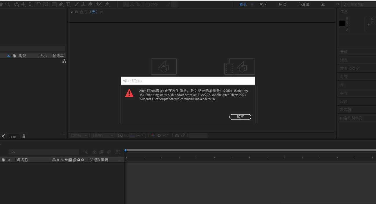Click the +0.0 exposure value

165,136
